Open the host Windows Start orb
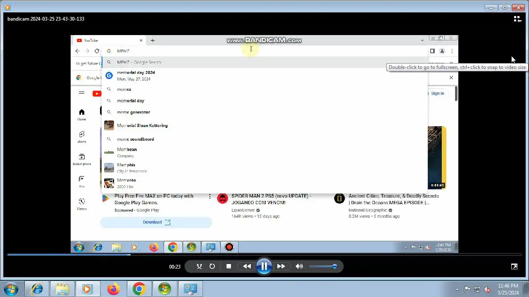 [11, 289]
